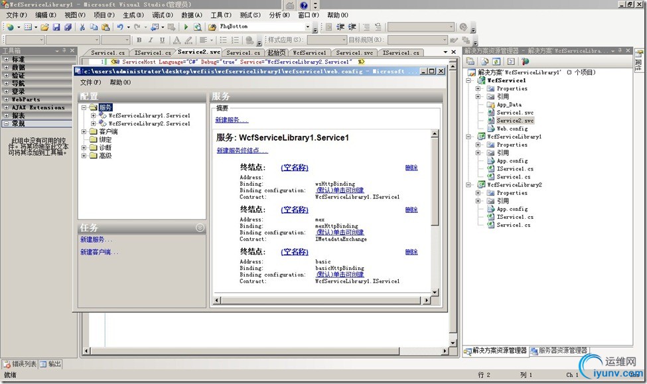
Task: Click Solution Explorer Show All Files icon
Action: 485,62
